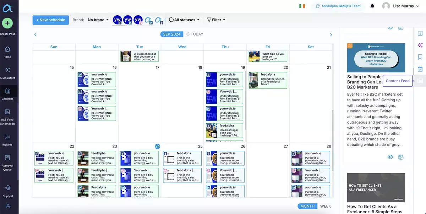Open the Filter dropdown
The height and width of the screenshot is (214, 426).
point(216,20)
